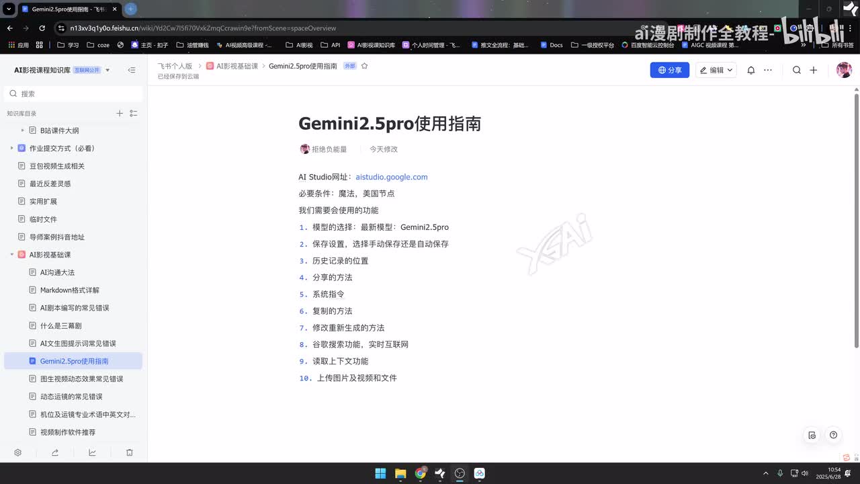The width and height of the screenshot is (860, 484).
Task: Open a new browser tab
Action: pos(130,9)
